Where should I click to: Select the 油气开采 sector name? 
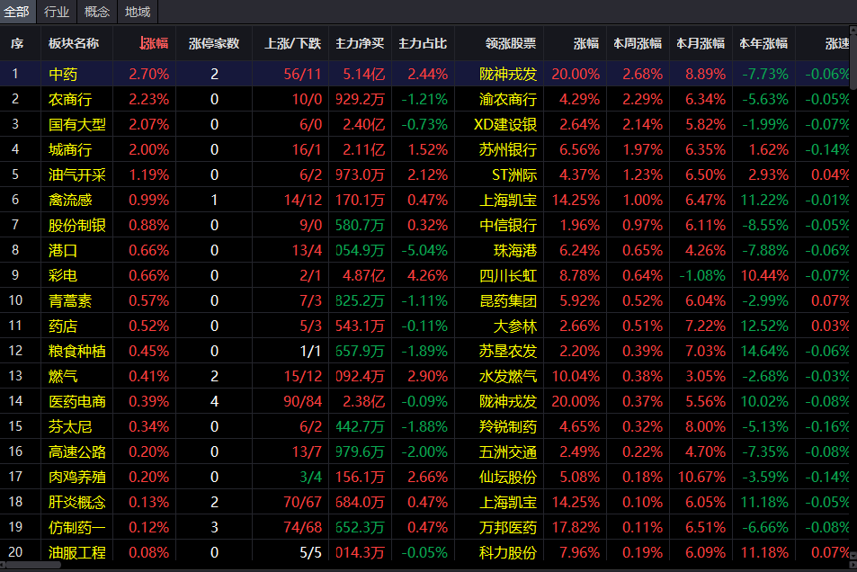coord(77,175)
